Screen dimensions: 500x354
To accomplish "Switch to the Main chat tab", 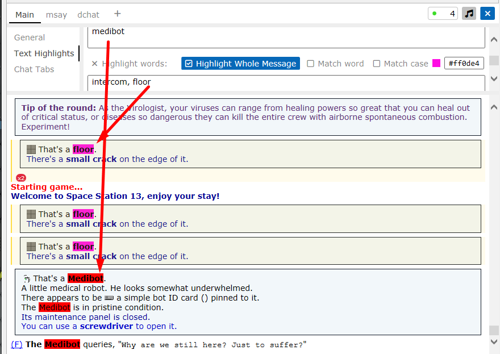I will (24, 15).
